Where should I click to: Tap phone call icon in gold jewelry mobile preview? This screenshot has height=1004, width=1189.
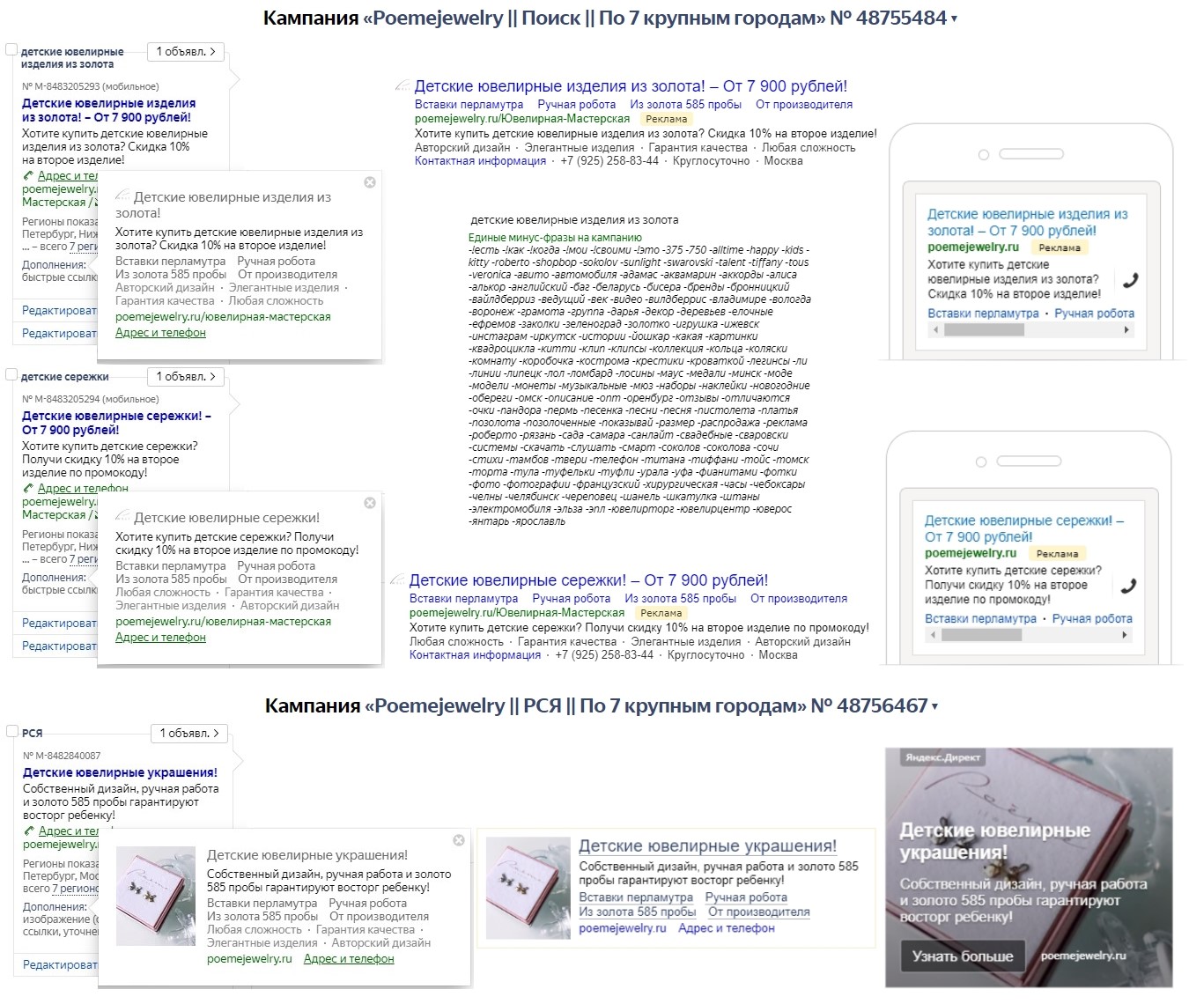1131,280
